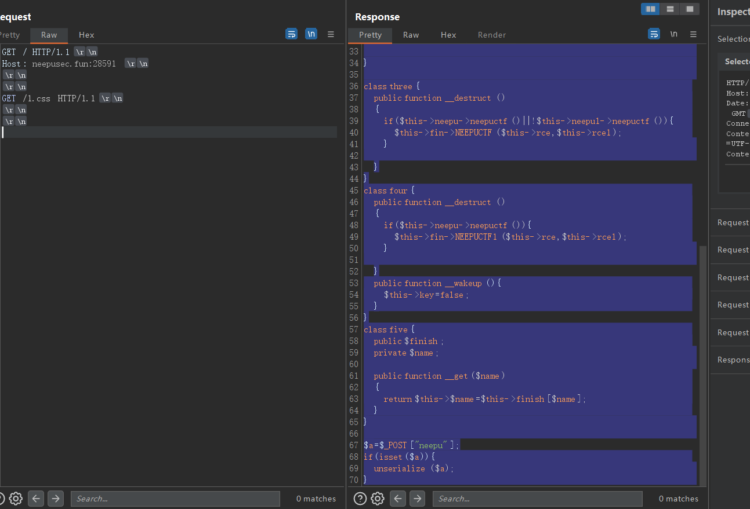Click the '$a=$_POST["neepu"];' code line
Image resolution: width=750 pixels, height=509 pixels.
(x=412, y=445)
